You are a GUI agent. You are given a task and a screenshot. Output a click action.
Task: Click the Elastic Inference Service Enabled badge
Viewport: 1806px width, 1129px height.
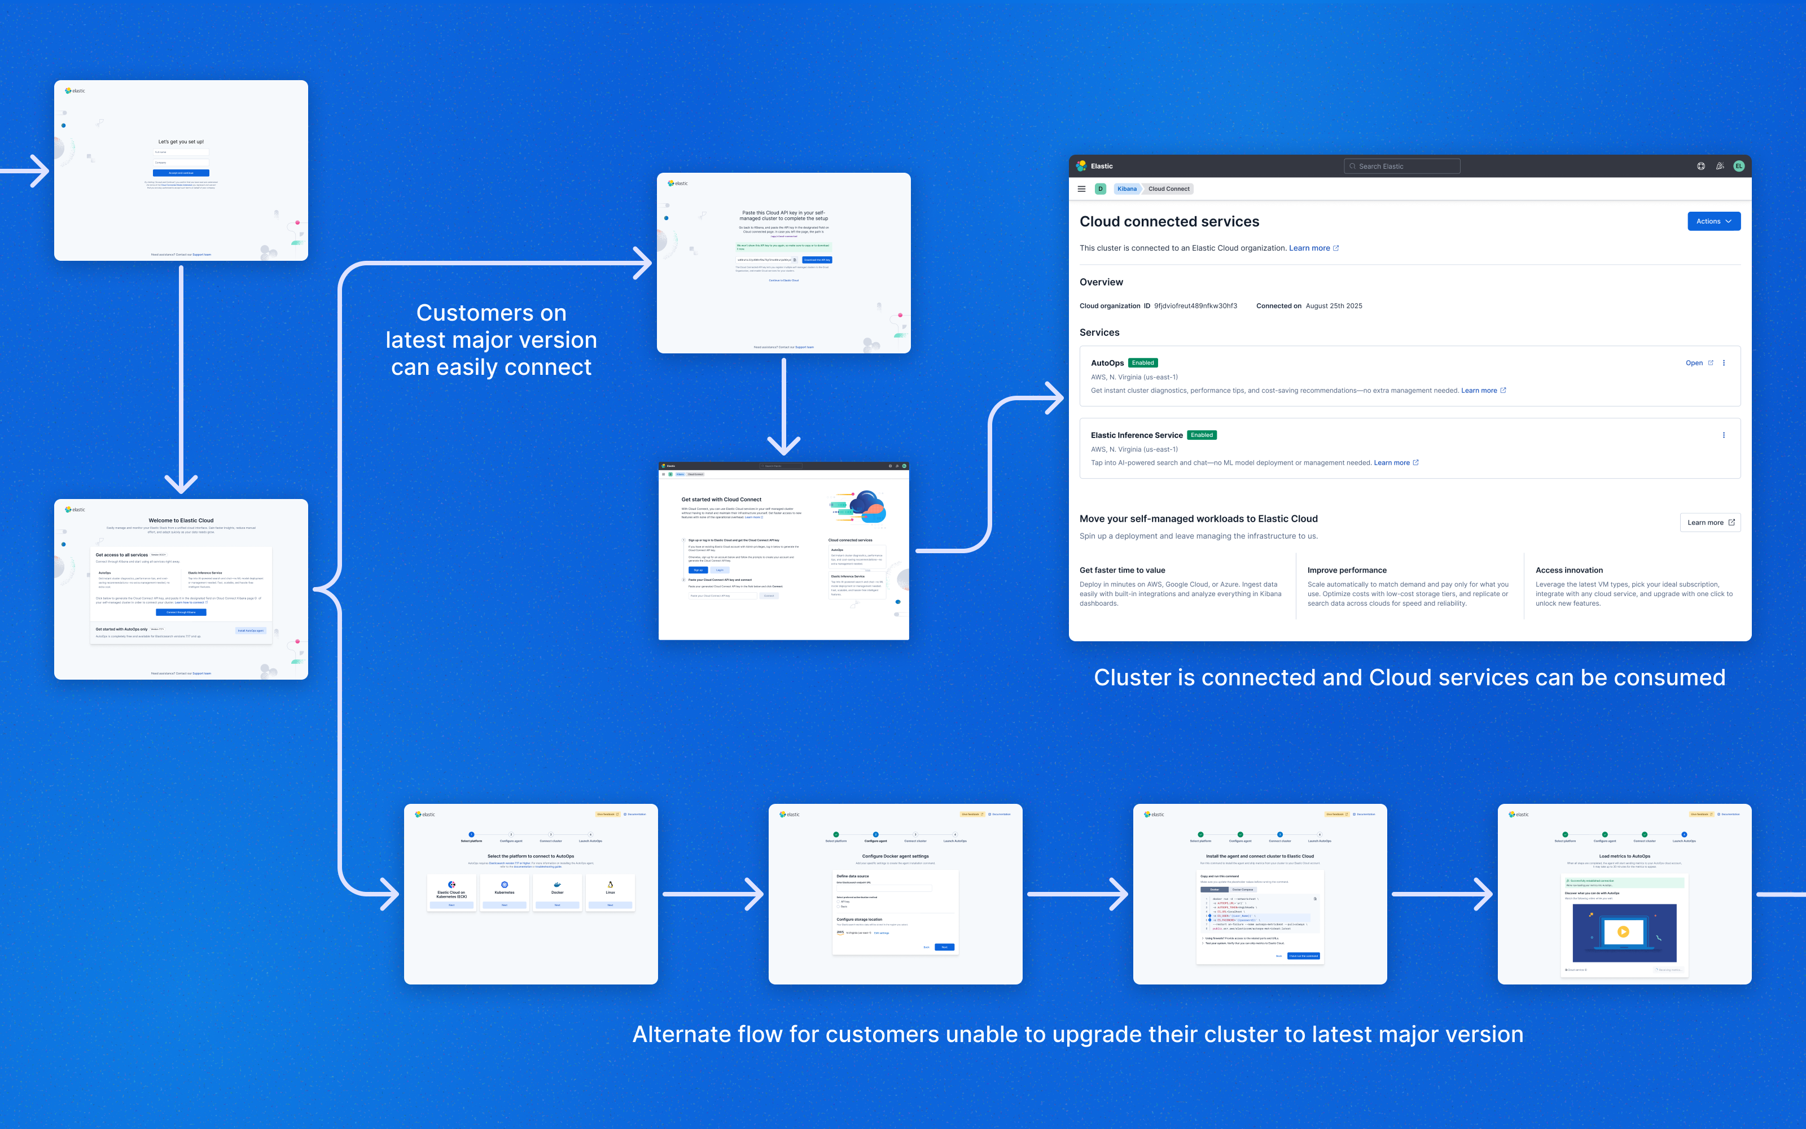click(1202, 435)
